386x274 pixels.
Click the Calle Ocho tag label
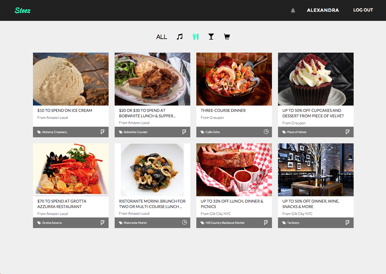pos(213,132)
